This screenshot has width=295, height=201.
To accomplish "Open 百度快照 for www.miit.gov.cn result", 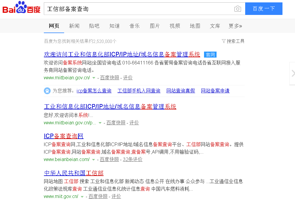I will pyautogui.click(x=98, y=197).
